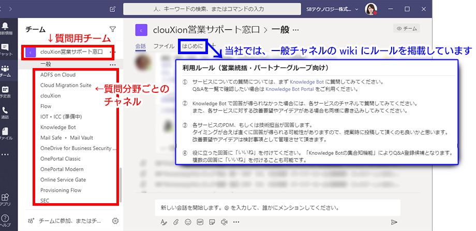Click the チーム visibility button
Viewport: 476px width, 231px height.
pos(407,28)
